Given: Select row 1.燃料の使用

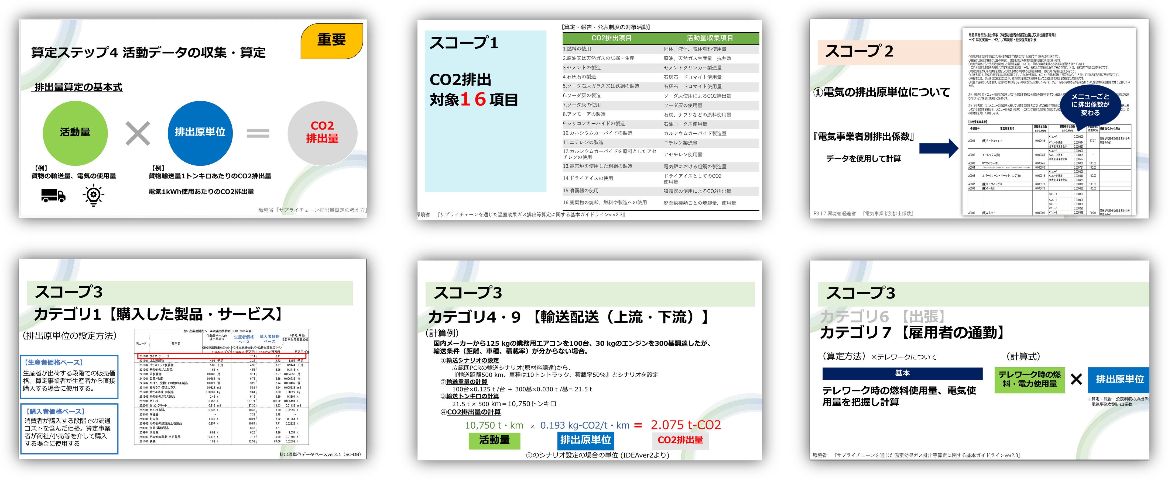Looking at the screenshot, I should (x=661, y=49).
